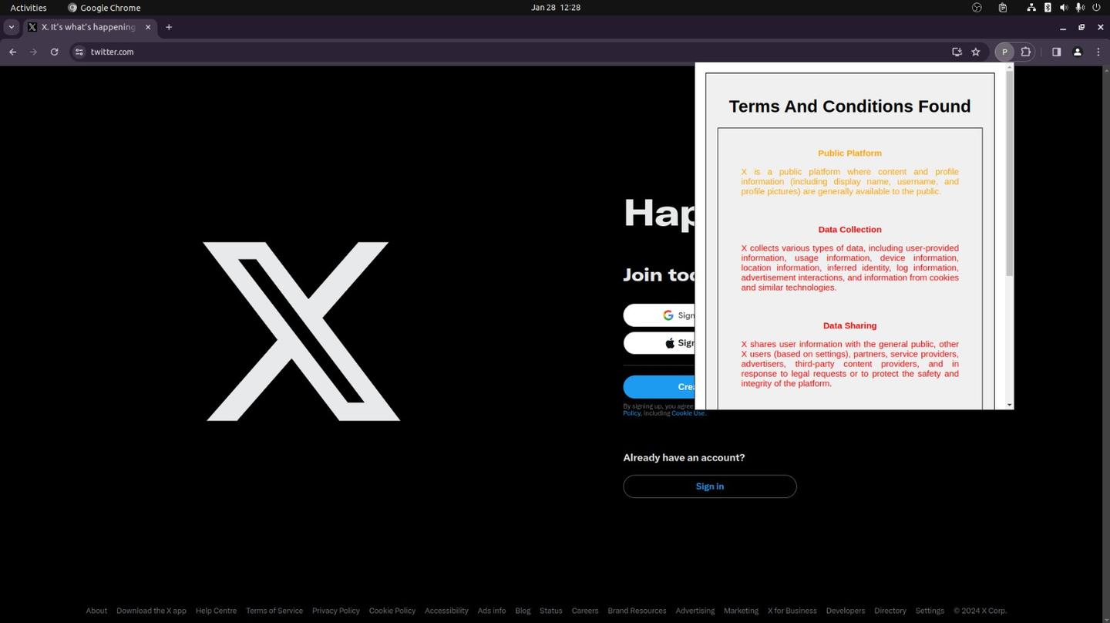Open the Jan 28 12:28 clock menu
The height and width of the screenshot is (623, 1110).
point(556,8)
